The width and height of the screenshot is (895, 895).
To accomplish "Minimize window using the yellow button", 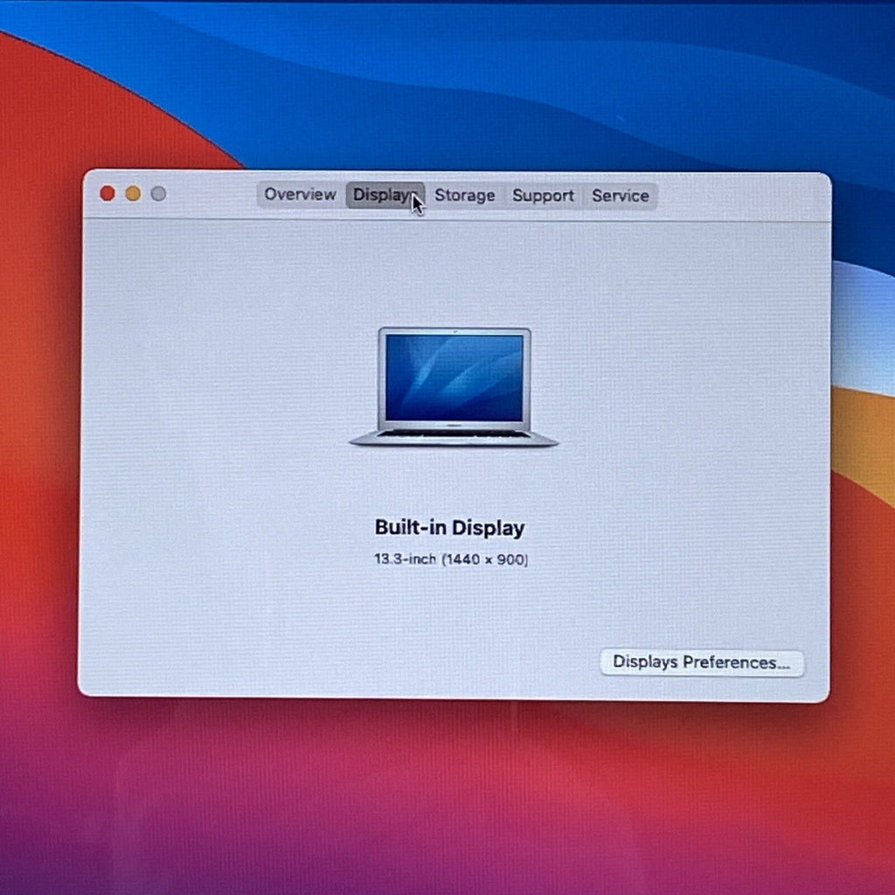I will coord(133,193).
